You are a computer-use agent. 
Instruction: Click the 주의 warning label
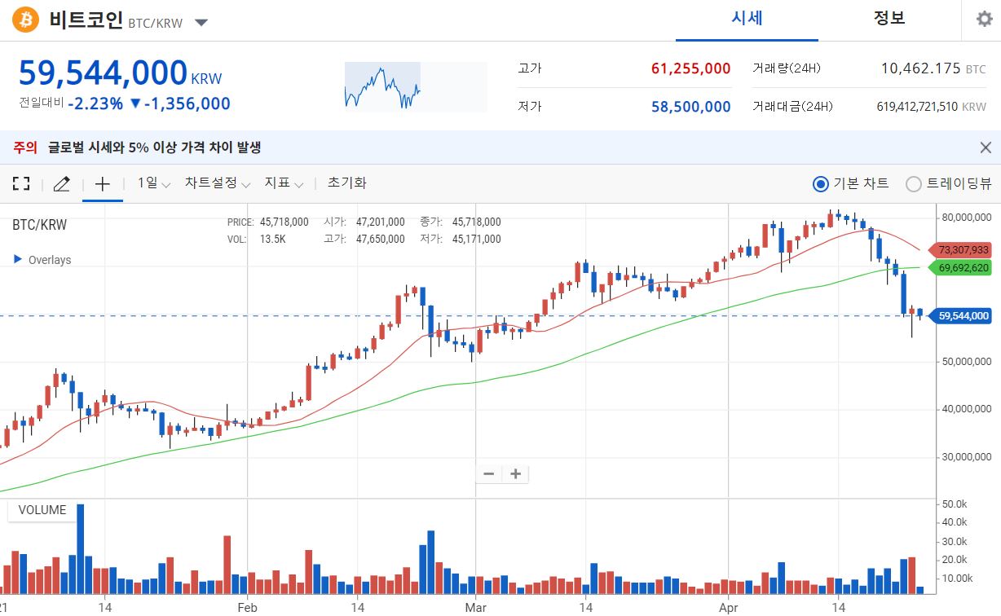pyautogui.click(x=25, y=147)
